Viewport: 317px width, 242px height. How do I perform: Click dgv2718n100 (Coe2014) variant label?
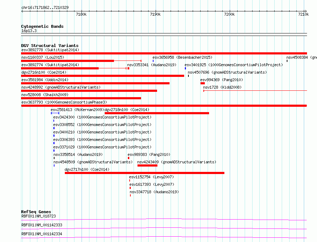point(127,110)
